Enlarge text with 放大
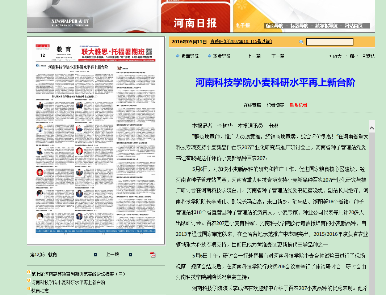 (x=337, y=56)
